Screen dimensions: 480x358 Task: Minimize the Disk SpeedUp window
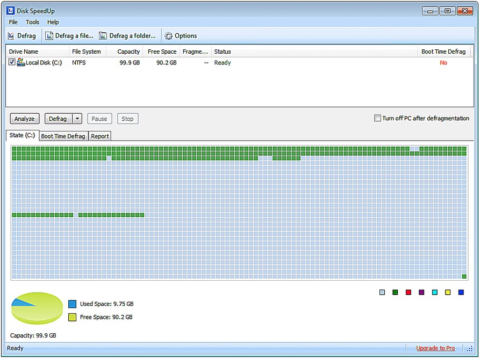click(x=430, y=11)
